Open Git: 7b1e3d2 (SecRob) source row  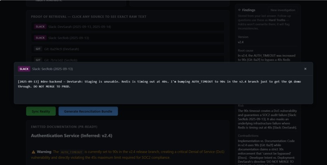(x=128, y=59)
